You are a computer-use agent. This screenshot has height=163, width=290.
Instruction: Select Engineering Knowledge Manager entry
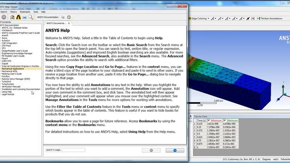(17, 53)
